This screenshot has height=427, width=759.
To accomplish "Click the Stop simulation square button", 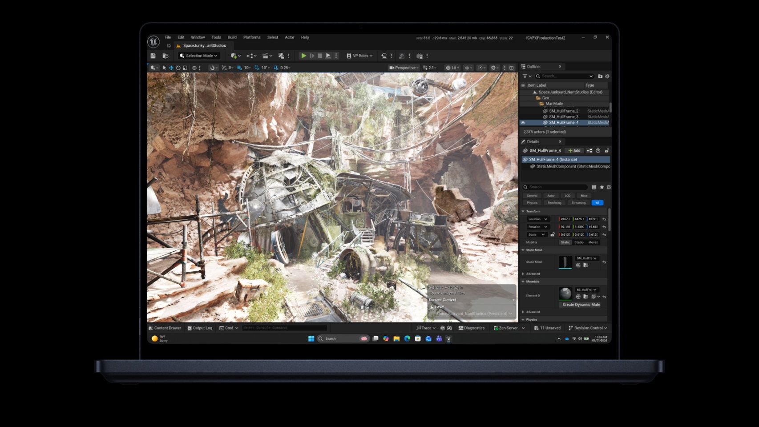I will click(320, 56).
